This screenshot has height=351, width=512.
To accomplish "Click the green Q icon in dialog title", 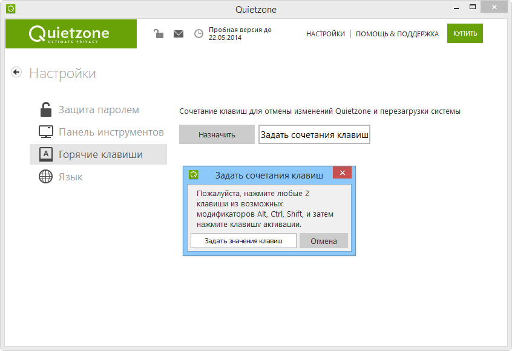I will 194,175.
